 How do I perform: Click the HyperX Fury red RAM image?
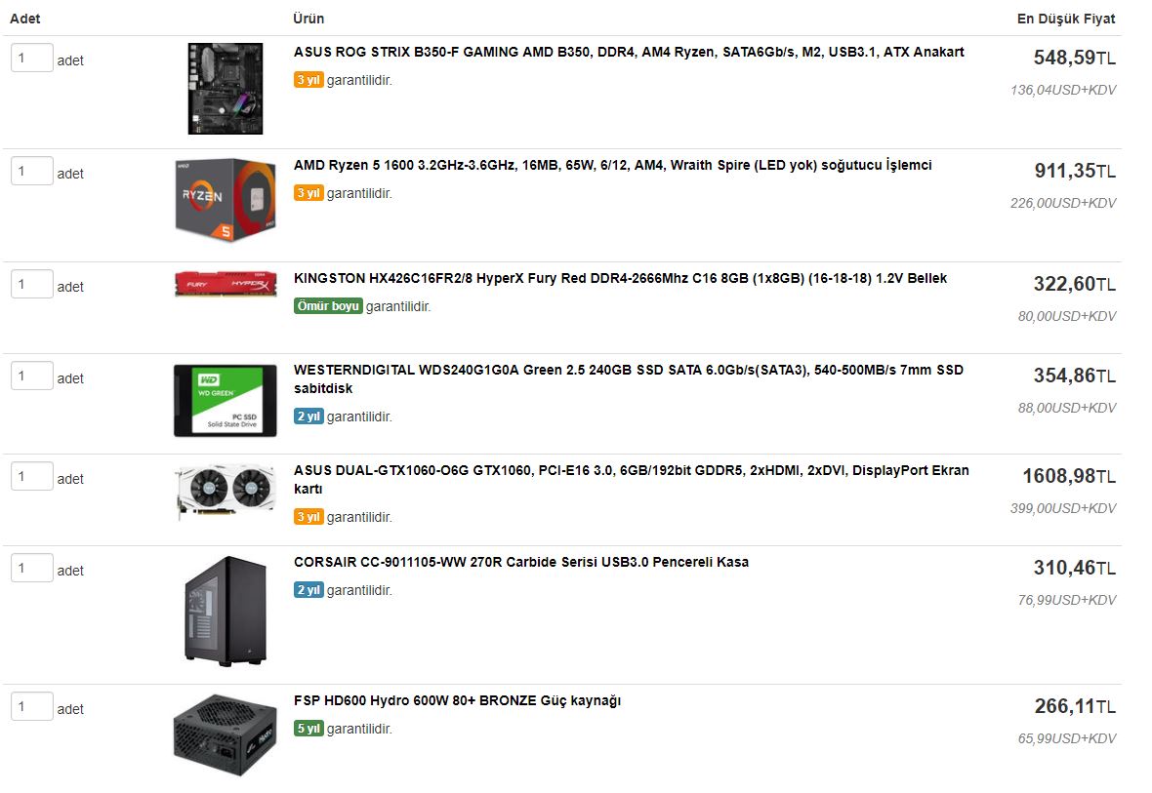coord(226,284)
